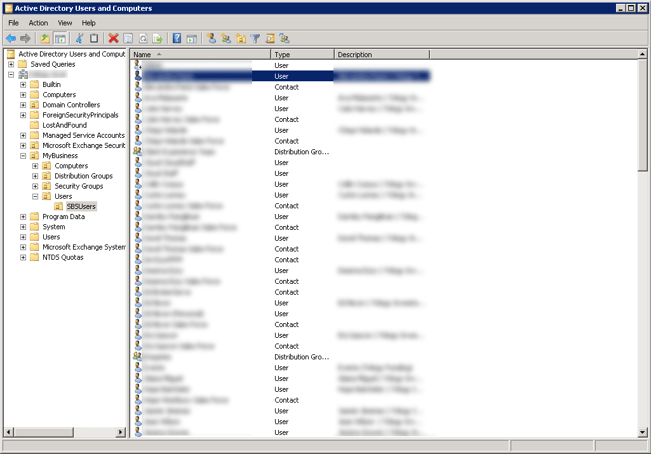This screenshot has height=454, width=651.
Task: Click the blue question mark Help icon
Action: [177, 39]
